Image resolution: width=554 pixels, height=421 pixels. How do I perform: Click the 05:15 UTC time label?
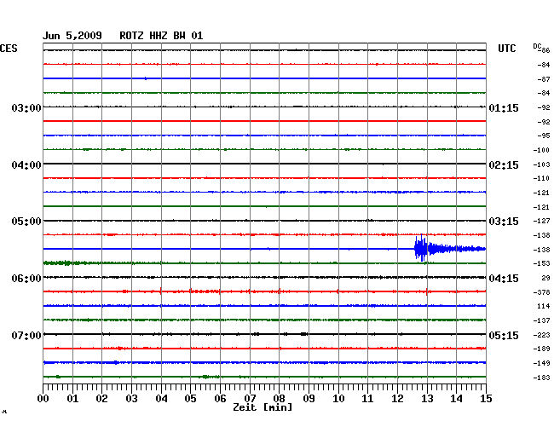pos(504,335)
